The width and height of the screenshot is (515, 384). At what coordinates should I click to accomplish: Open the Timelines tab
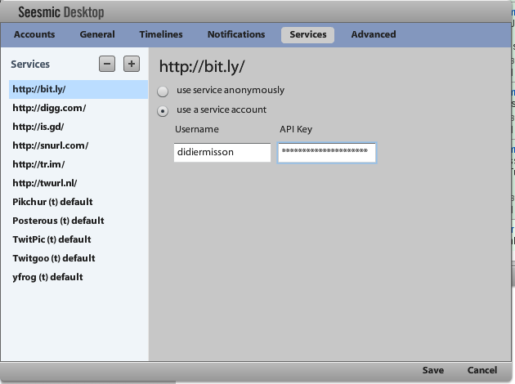[161, 34]
